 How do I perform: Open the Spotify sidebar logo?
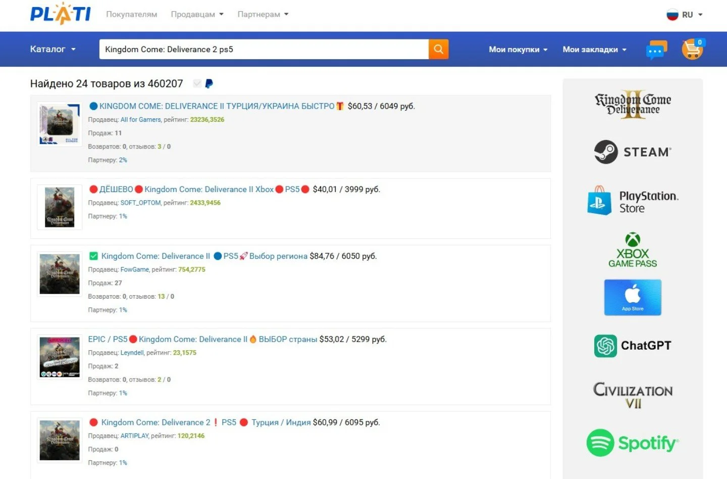(x=633, y=443)
